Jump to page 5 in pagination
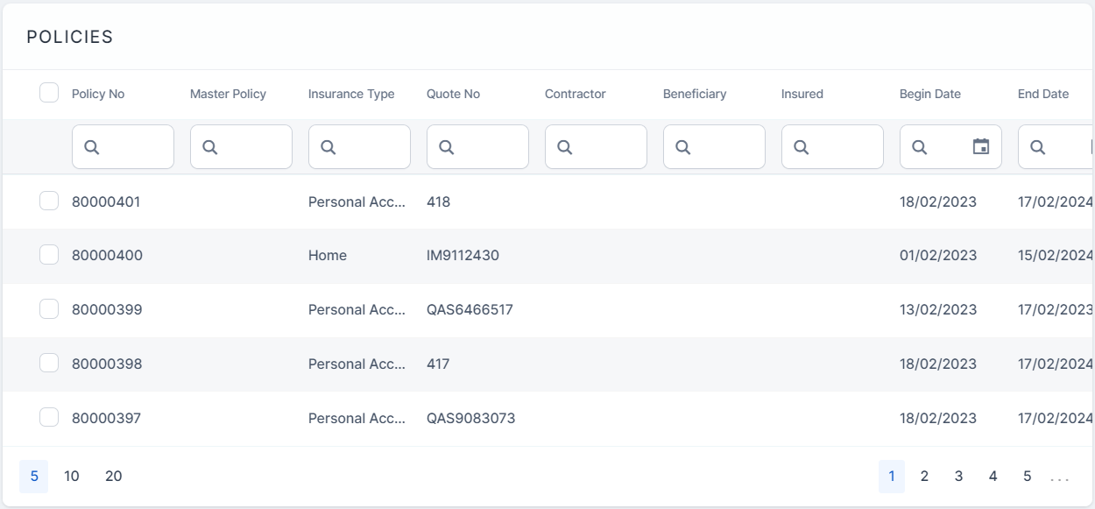The image size is (1095, 509). [1027, 477]
